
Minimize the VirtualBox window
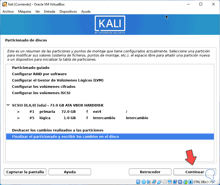[188, 4]
